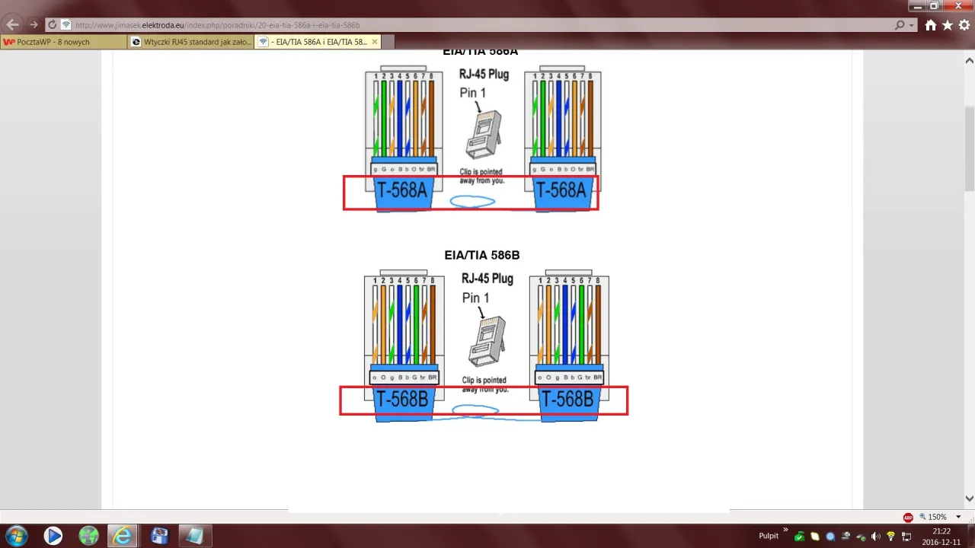
Task: Click the Internet Explorer taskbar icon
Action: point(123,536)
